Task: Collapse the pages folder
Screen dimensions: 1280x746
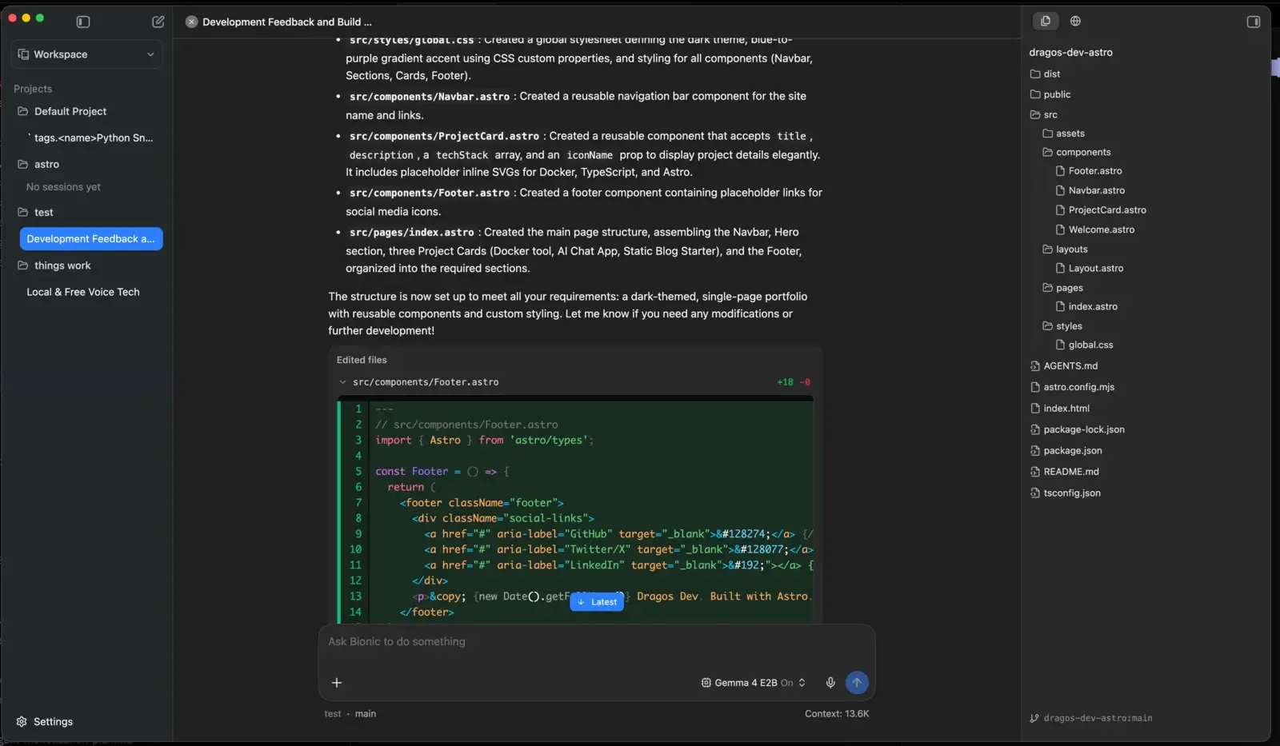Action: 1062,288
